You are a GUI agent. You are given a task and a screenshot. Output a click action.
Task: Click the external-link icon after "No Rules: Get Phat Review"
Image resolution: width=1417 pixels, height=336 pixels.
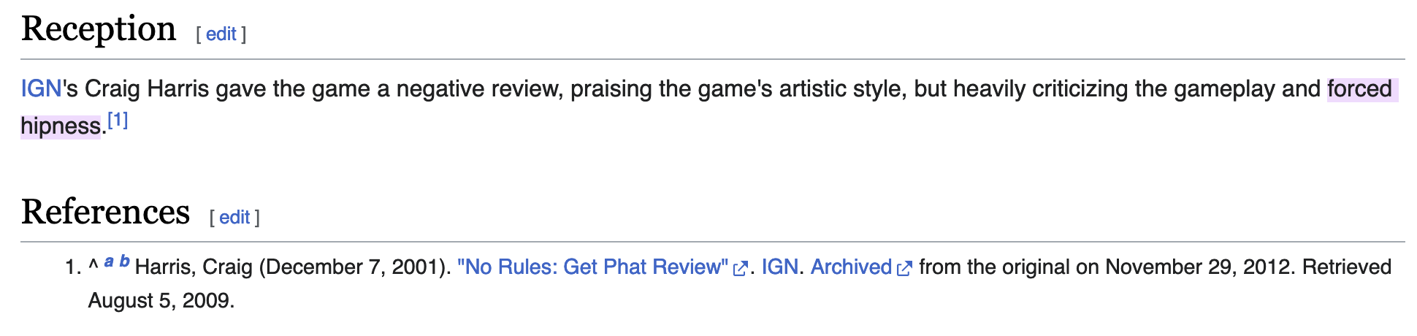pyautogui.click(x=740, y=269)
